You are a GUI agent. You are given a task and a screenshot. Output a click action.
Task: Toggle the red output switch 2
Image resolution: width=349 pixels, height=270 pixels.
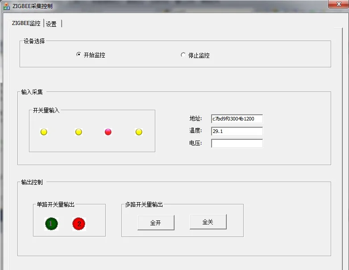point(79,224)
